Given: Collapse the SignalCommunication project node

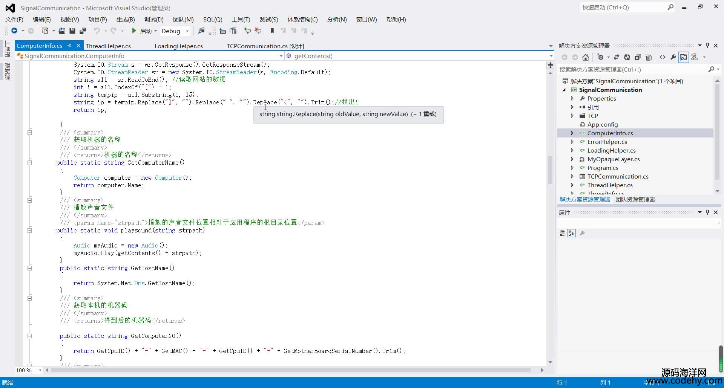Looking at the screenshot, I should point(564,90).
